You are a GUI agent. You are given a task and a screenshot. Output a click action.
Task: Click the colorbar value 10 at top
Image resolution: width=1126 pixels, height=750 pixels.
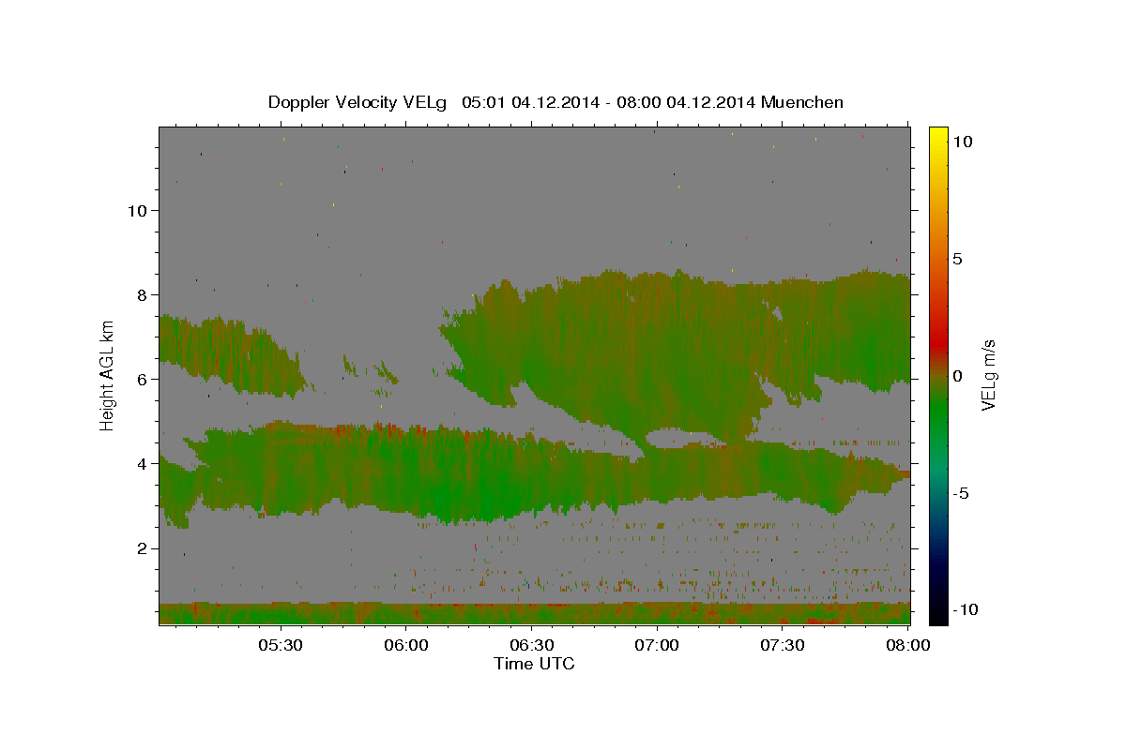click(963, 142)
